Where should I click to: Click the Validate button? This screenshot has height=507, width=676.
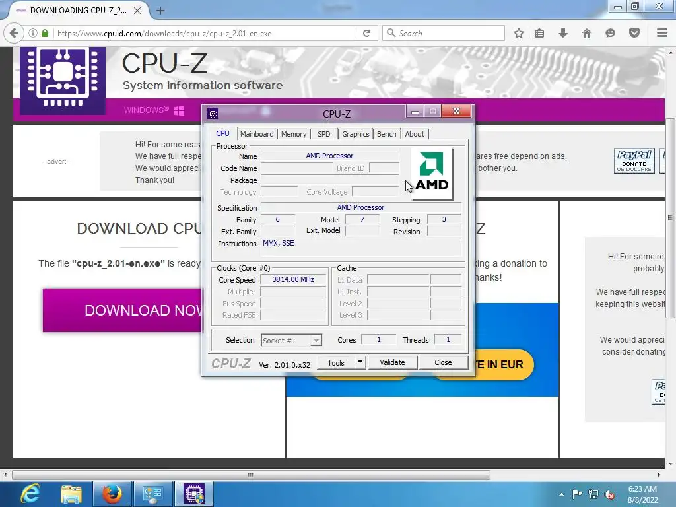pyautogui.click(x=392, y=362)
